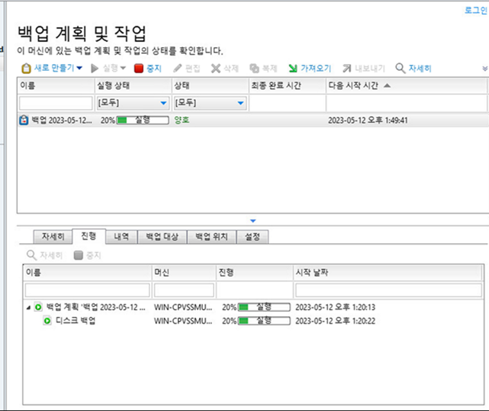Expand the toolbar overflow chevron at right
The image size is (489, 411).
485,68
